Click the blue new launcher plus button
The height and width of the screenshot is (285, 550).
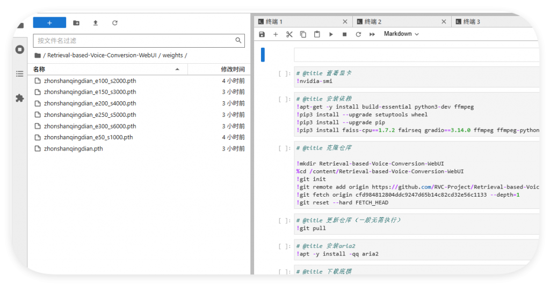pyautogui.click(x=49, y=22)
